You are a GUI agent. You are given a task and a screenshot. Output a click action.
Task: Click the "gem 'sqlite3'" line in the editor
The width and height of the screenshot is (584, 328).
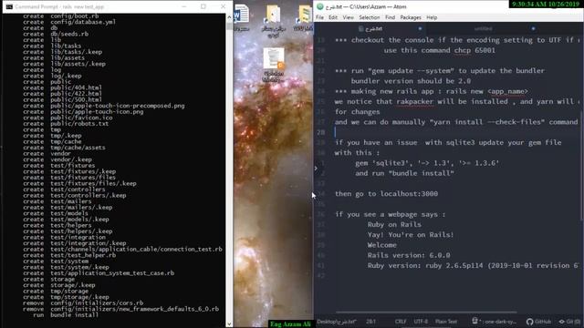[427, 163]
